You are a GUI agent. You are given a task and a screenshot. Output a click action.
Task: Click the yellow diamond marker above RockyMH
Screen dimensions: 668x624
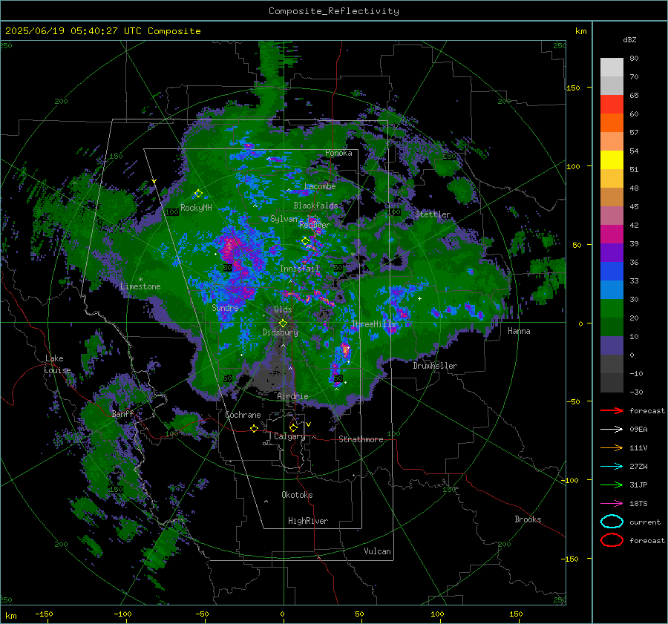pos(198,194)
